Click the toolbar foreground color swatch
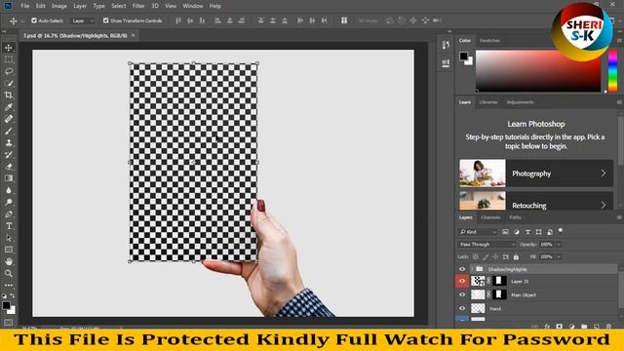The width and height of the screenshot is (624, 351). [x=6, y=305]
